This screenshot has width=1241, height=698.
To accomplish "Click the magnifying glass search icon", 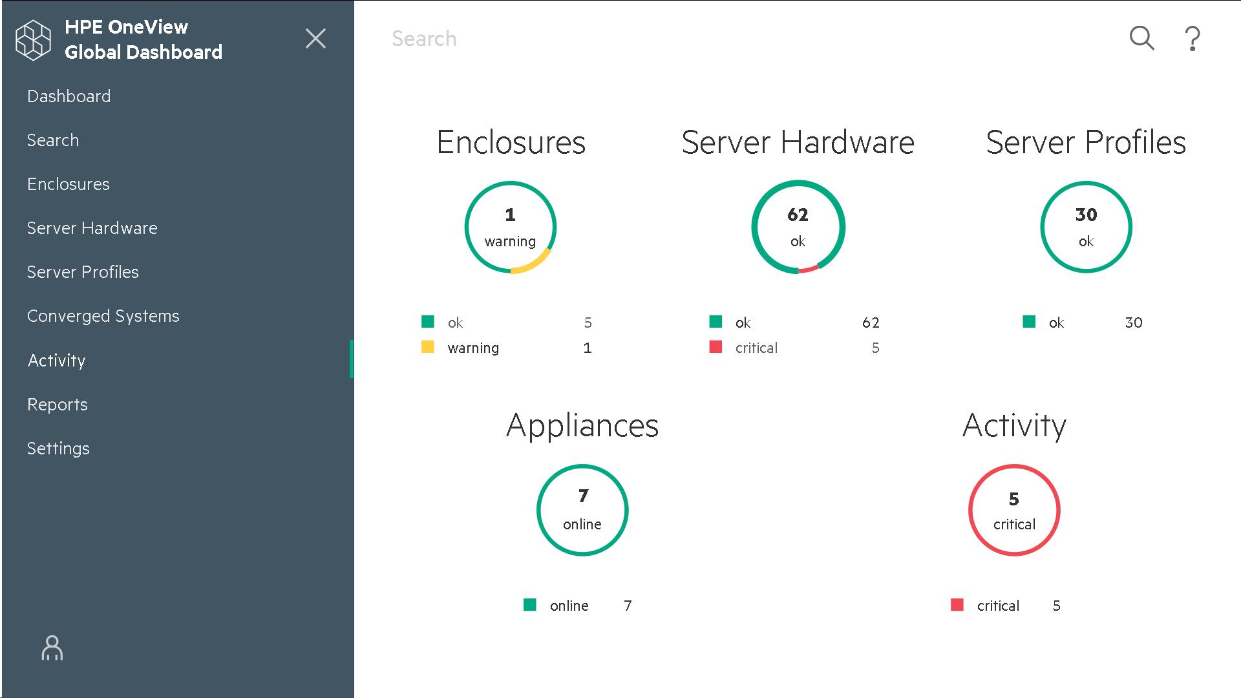I will tap(1141, 38).
